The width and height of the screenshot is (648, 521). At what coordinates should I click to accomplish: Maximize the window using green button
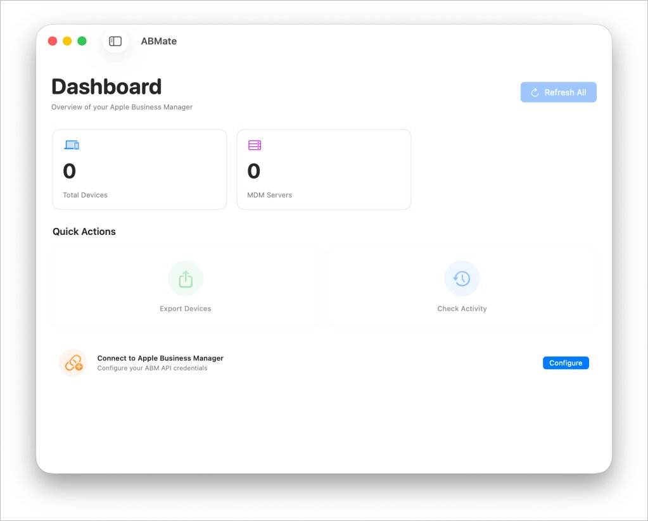point(82,41)
